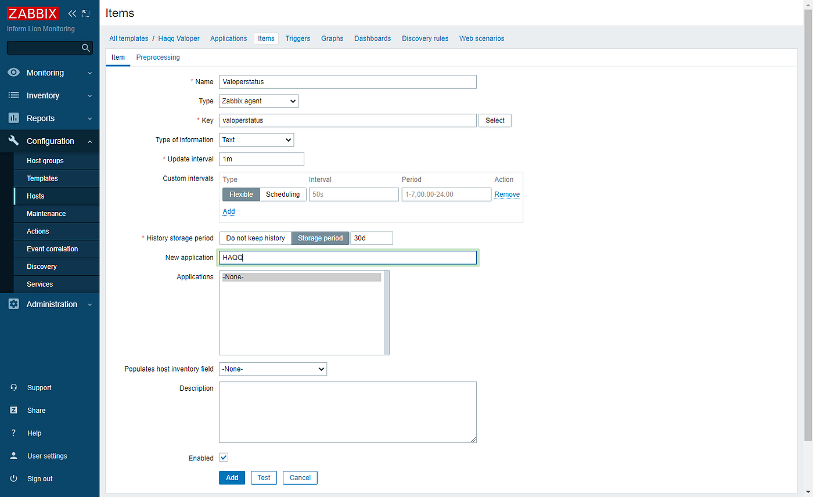Open Haqq Valoper breadcrumb link
This screenshot has width=813, height=497.
click(179, 38)
